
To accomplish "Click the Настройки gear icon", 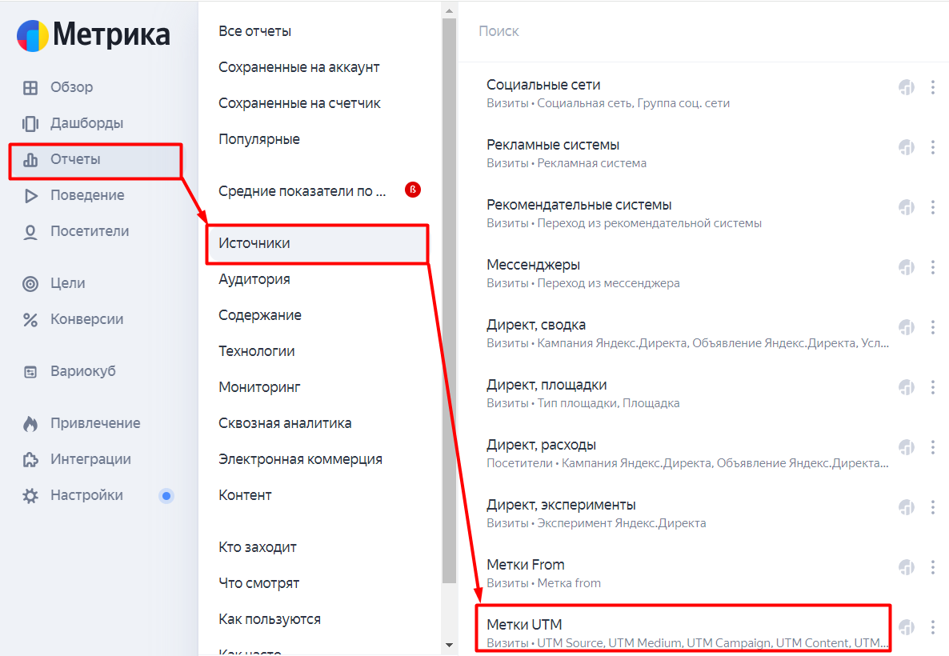I will [30, 496].
